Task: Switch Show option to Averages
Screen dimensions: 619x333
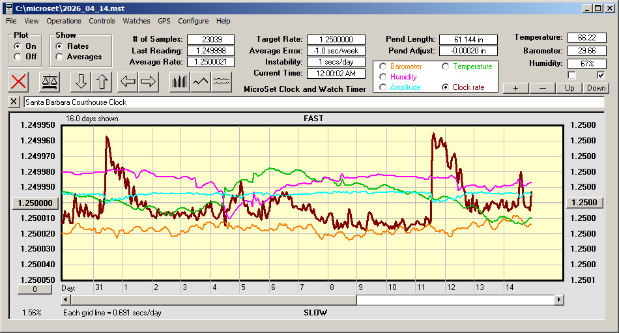Action: (59, 57)
